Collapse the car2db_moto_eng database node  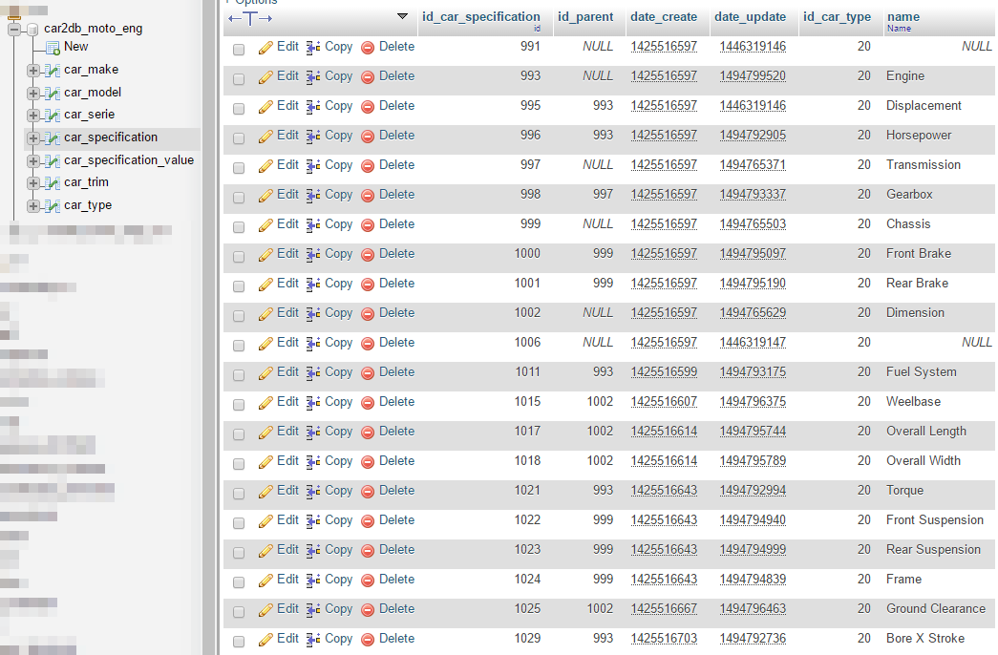[x=14, y=29]
